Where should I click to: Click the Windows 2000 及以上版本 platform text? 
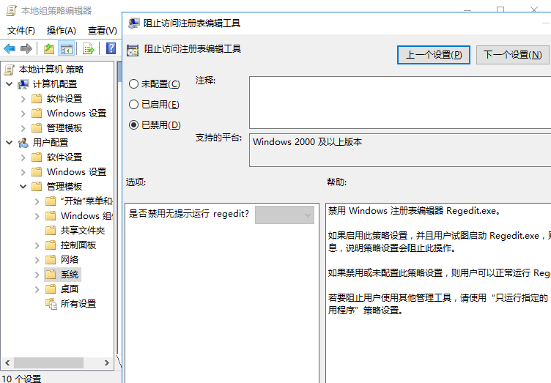[x=308, y=142]
